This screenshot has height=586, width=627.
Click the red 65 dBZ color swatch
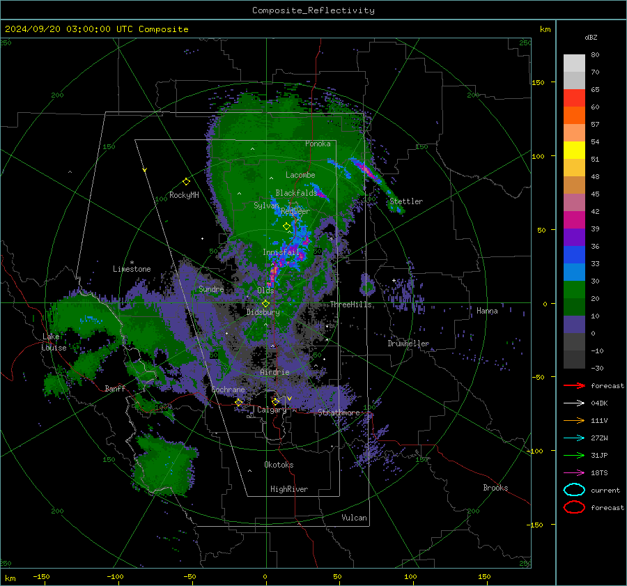(x=574, y=98)
